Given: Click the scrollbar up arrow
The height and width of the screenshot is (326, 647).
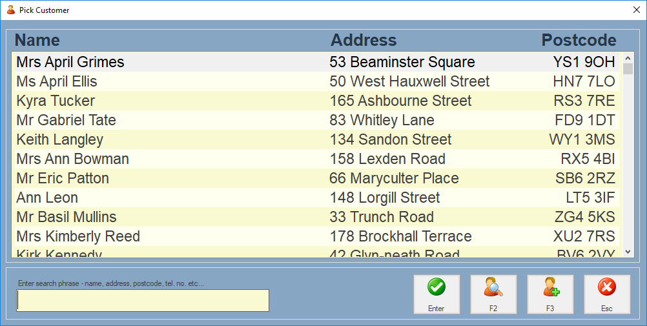Looking at the screenshot, I should pos(628,57).
